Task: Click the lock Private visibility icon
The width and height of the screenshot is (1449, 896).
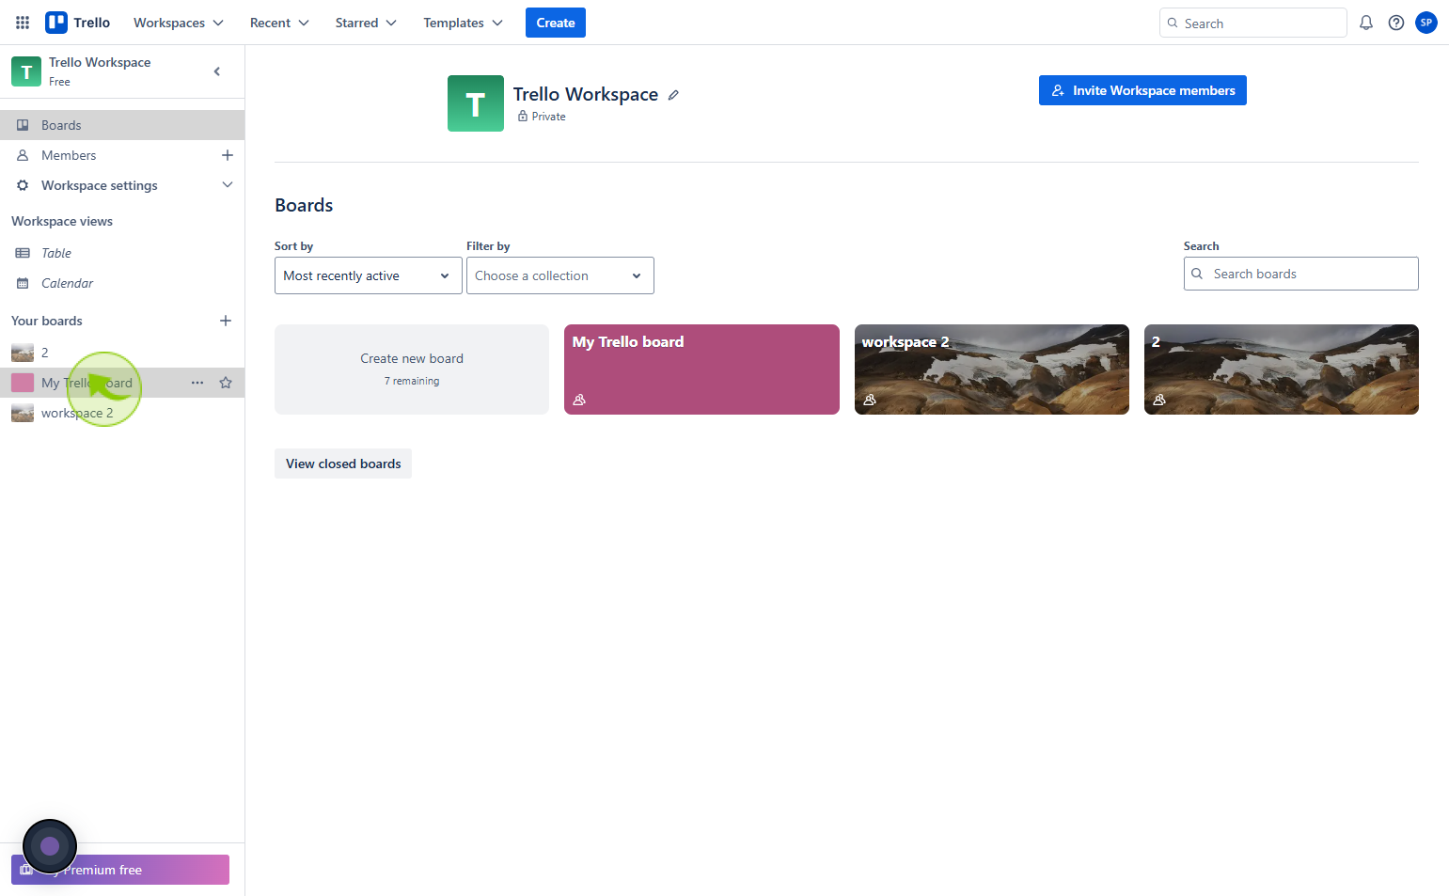Action: [523, 117]
